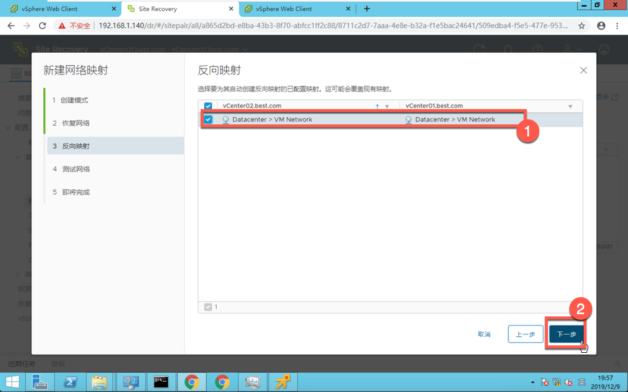Go to wizard step 1 创建模式

tap(70, 100)
